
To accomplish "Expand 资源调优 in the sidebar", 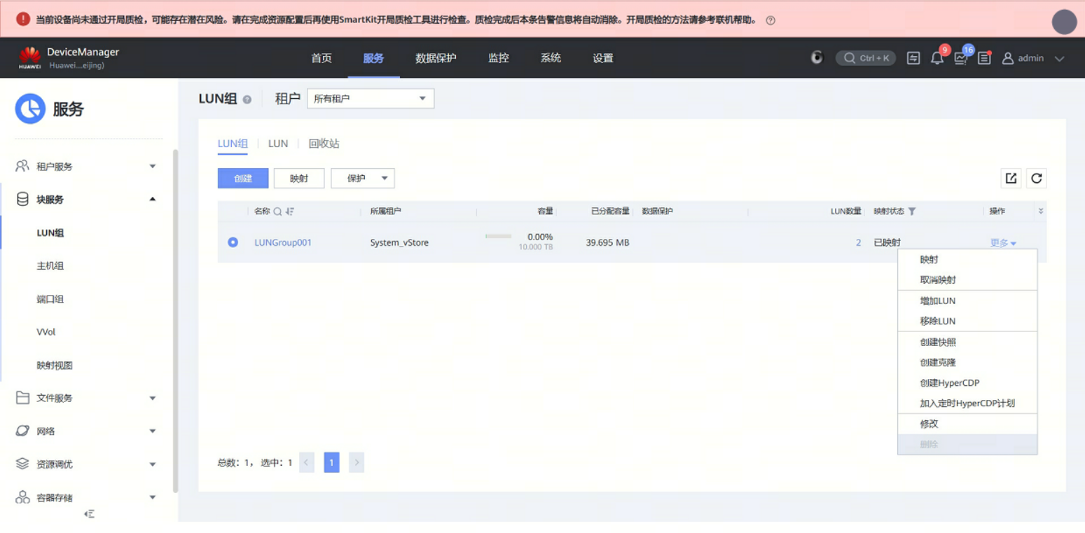I will click(153, 464).
